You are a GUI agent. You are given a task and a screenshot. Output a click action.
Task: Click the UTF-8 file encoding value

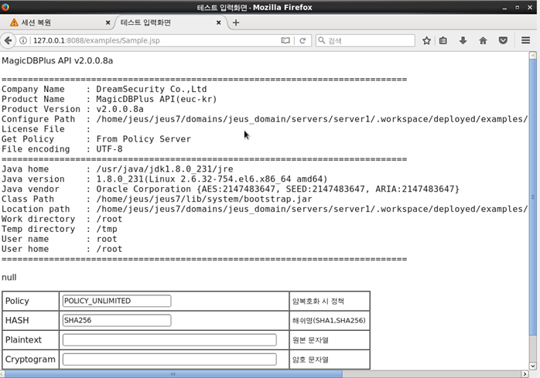(109, 149)
